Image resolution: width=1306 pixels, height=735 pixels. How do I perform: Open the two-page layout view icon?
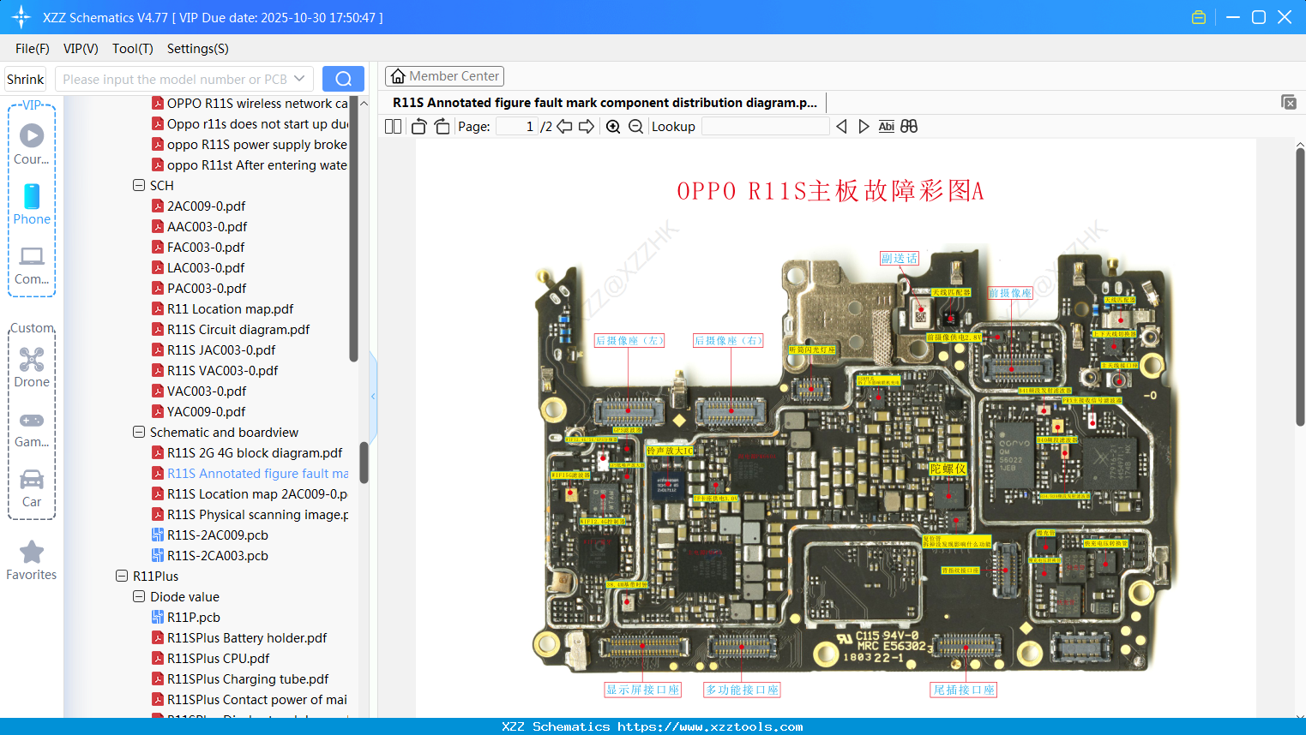(392, 126)
